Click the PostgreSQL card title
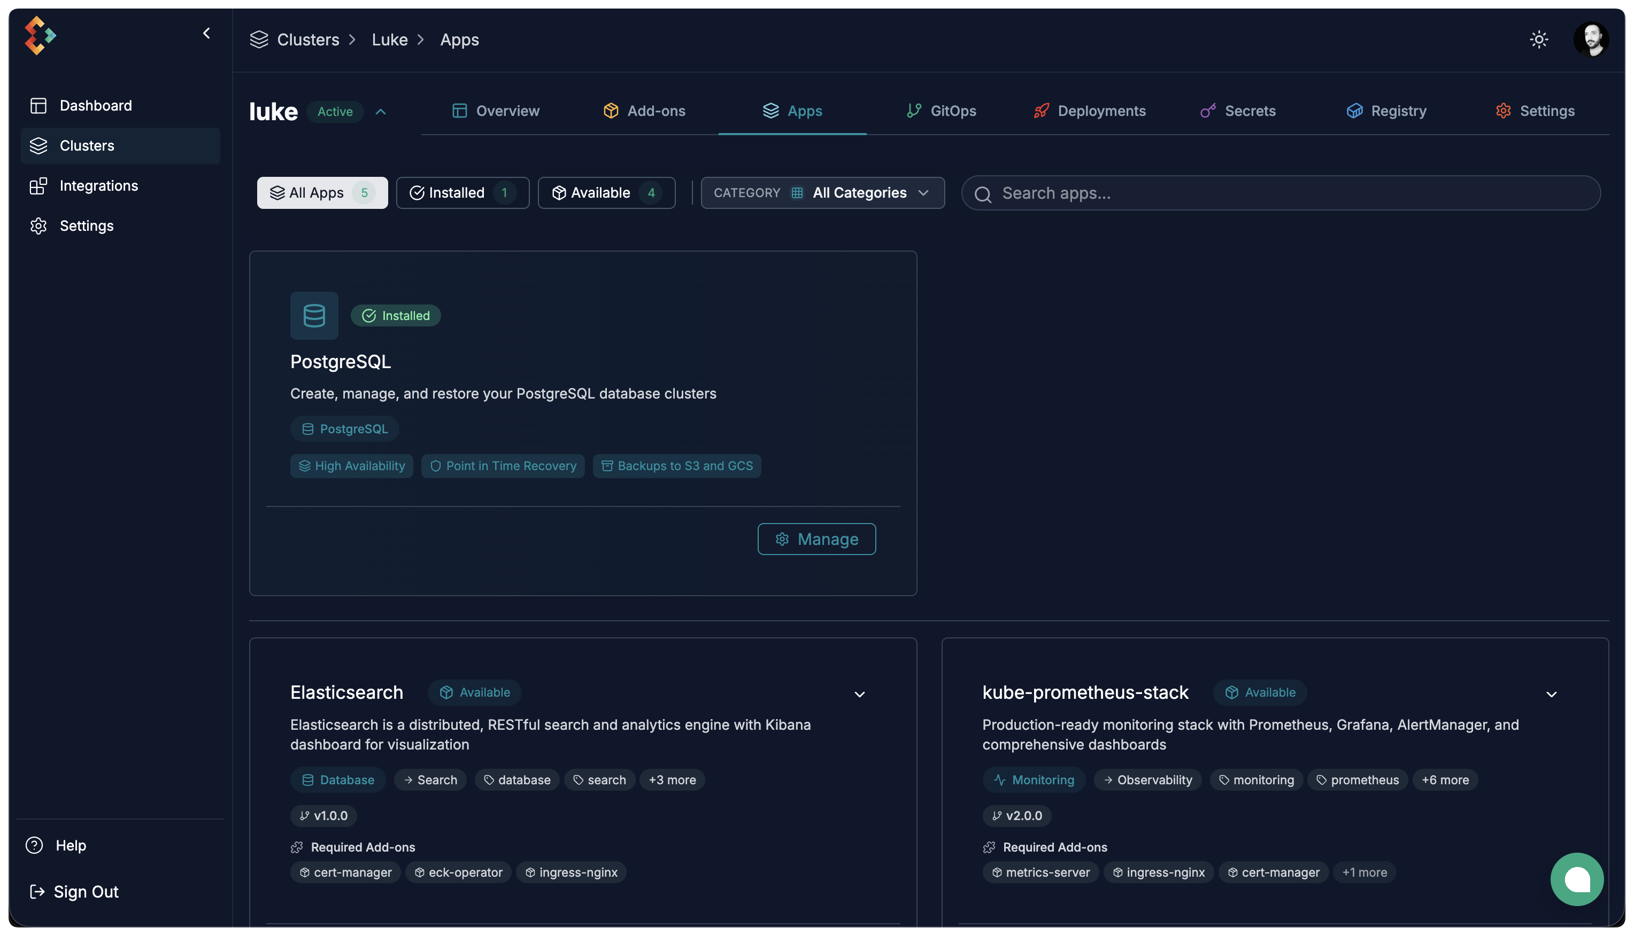1634x936 pixels. click(x=340, y=361)
